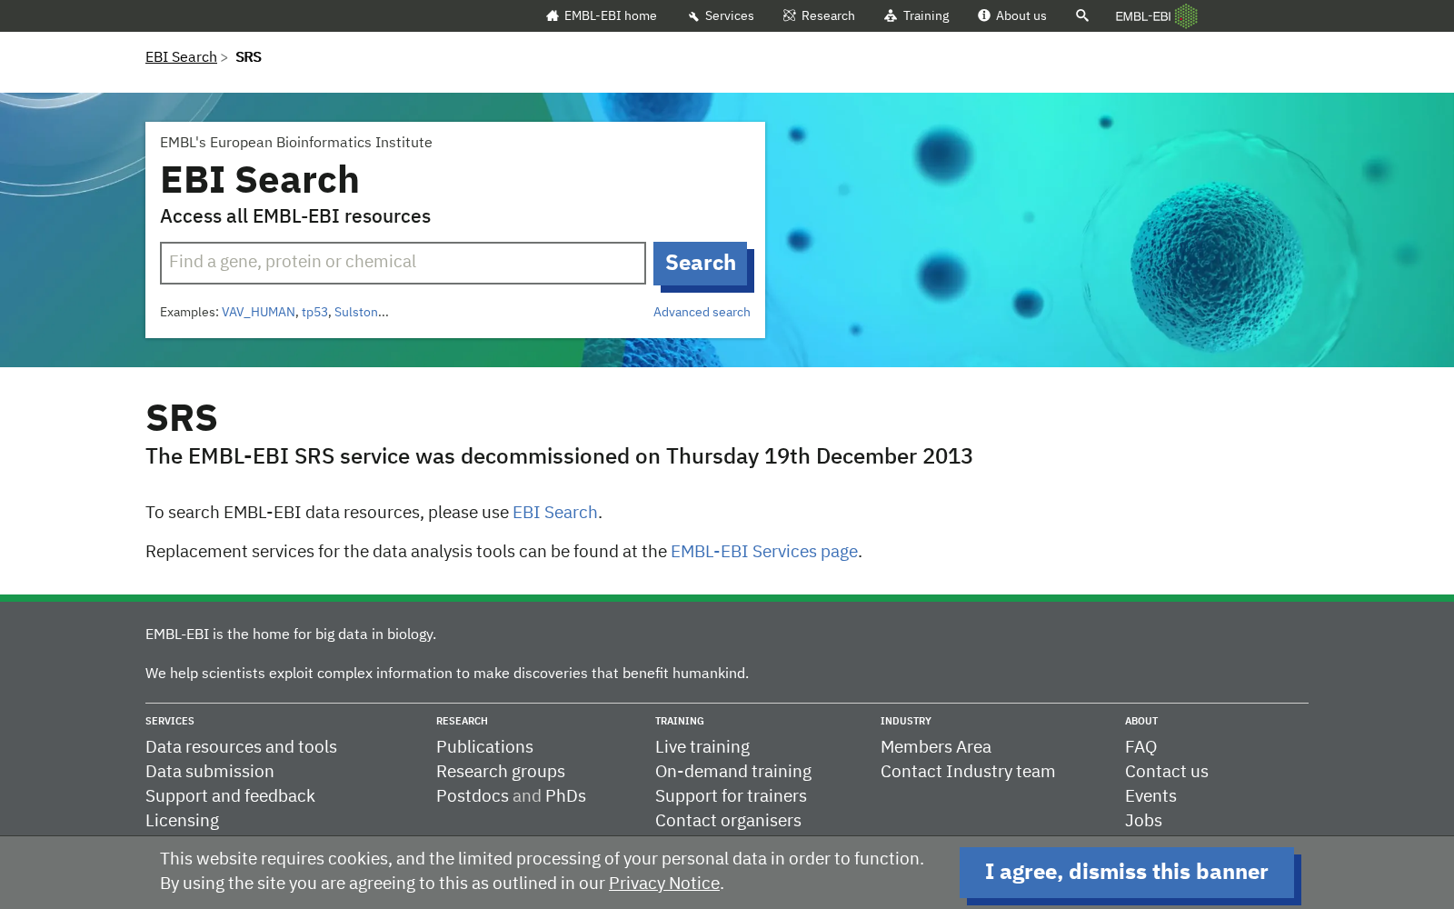
Task: Click the SRS breadcrumb text
Action: pos(248,57)
